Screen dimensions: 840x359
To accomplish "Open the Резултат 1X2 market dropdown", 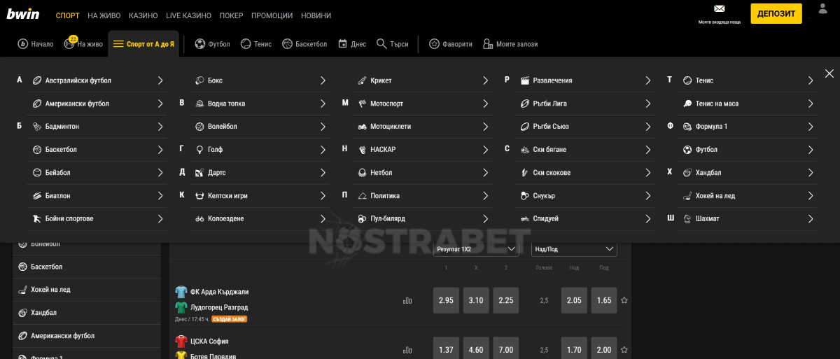I will (476, 249).
